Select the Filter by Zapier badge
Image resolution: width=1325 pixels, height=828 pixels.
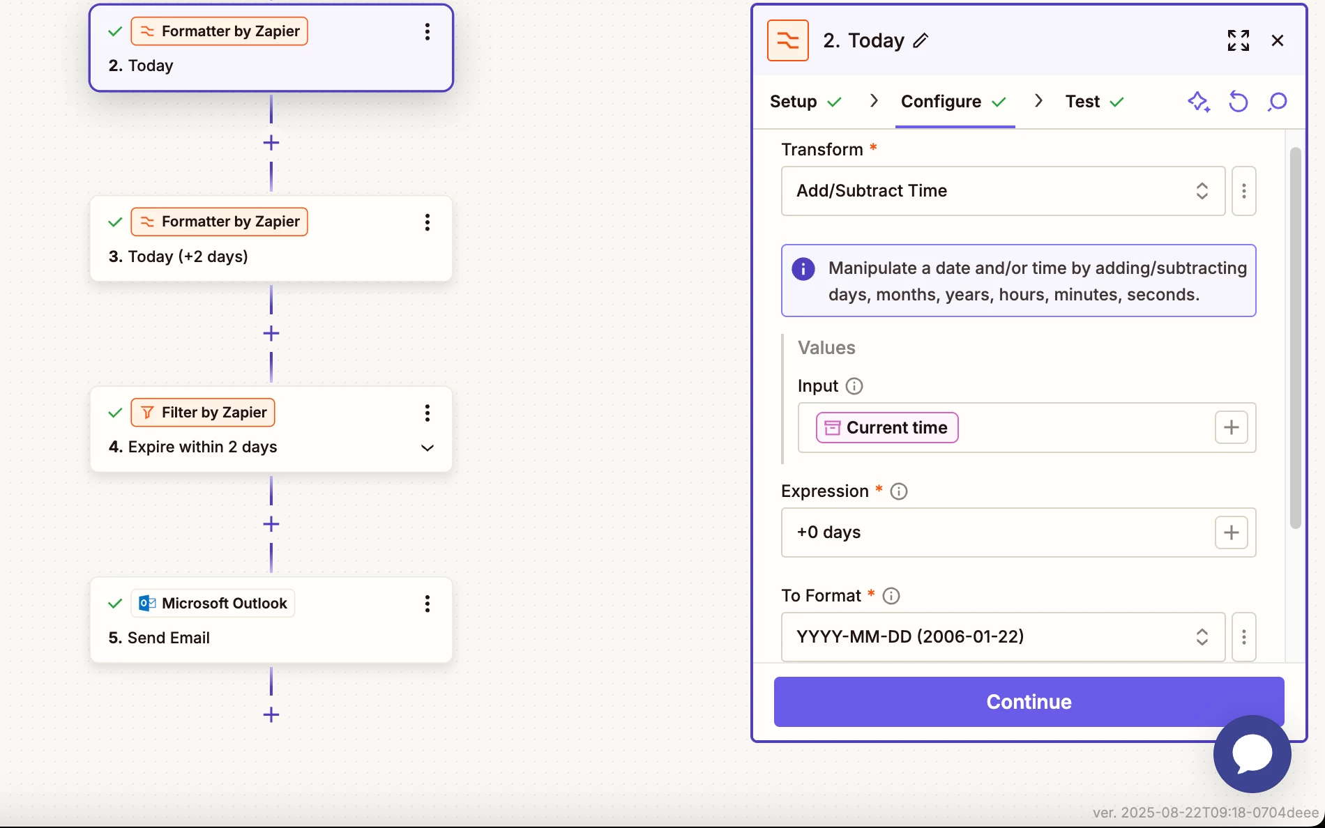pos(203,413)
